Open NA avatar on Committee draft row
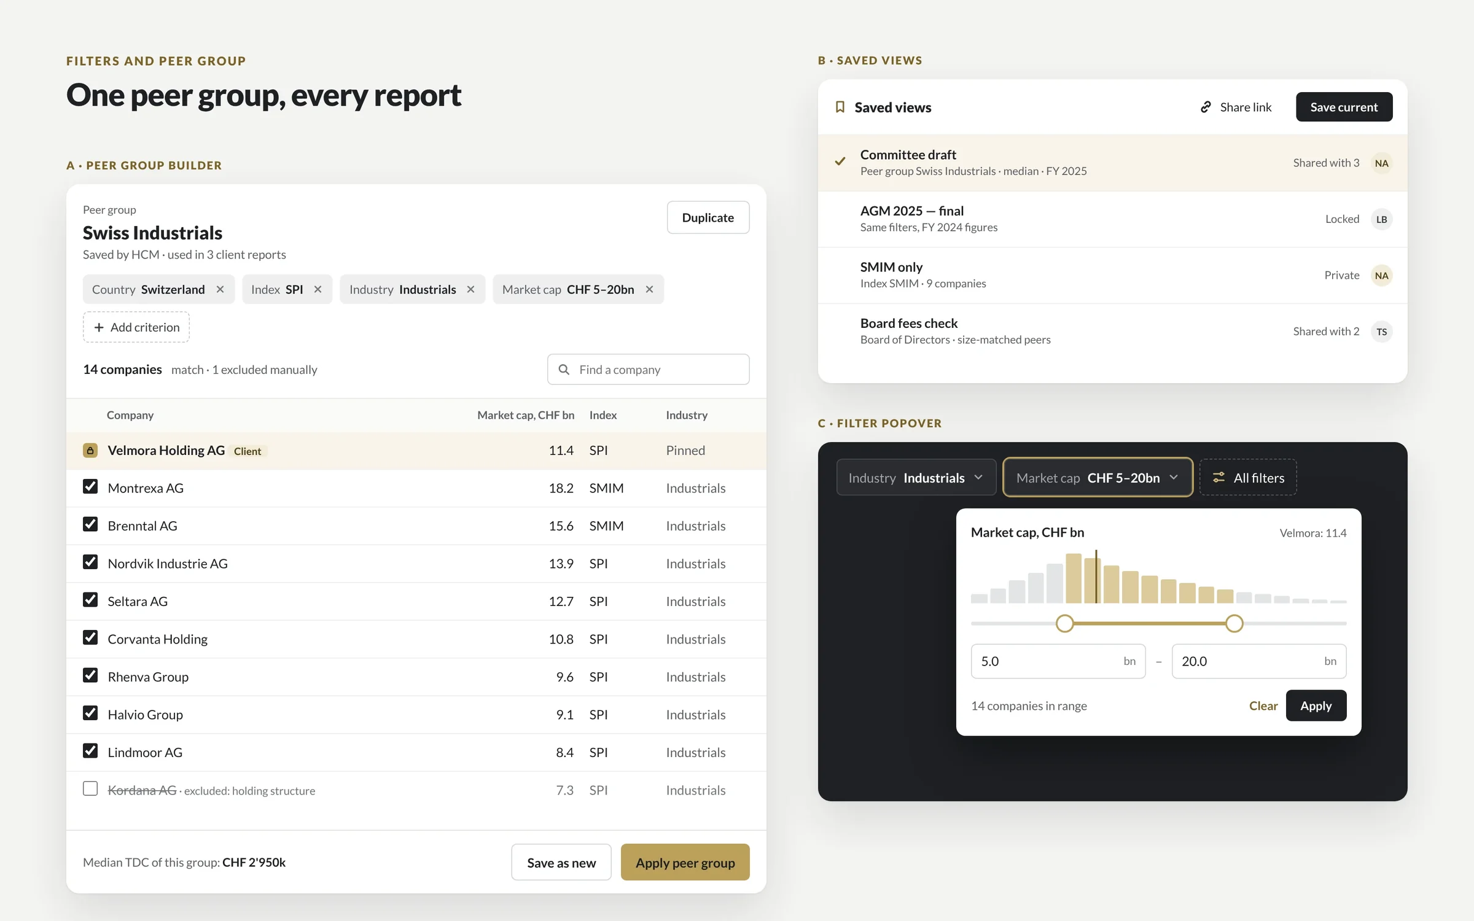 (1381, 163)
